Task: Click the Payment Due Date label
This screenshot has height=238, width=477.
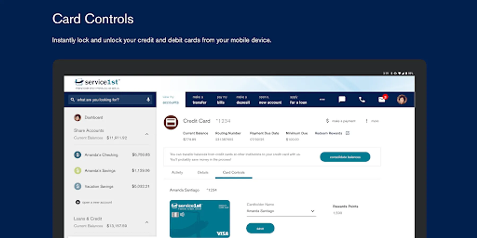Action: tap(264, 133)
